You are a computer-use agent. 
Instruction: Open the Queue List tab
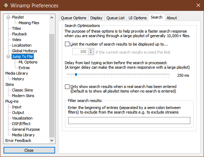(116, 18)
